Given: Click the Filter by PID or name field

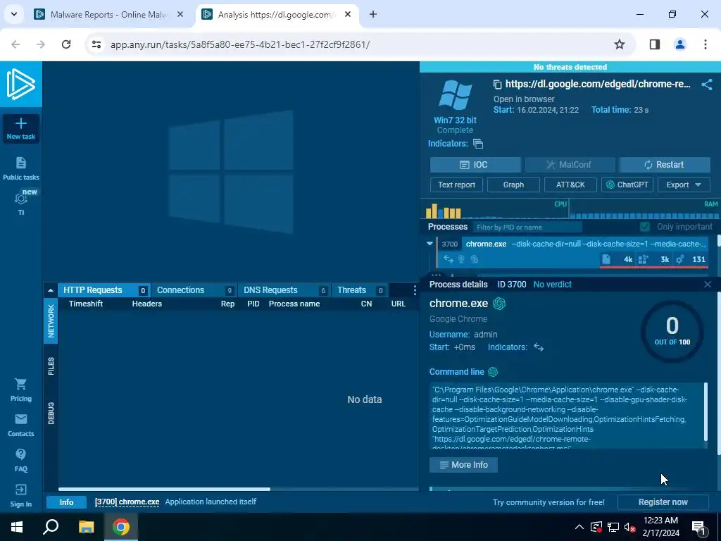Looking at the screenshot, I should coord(527,227).
